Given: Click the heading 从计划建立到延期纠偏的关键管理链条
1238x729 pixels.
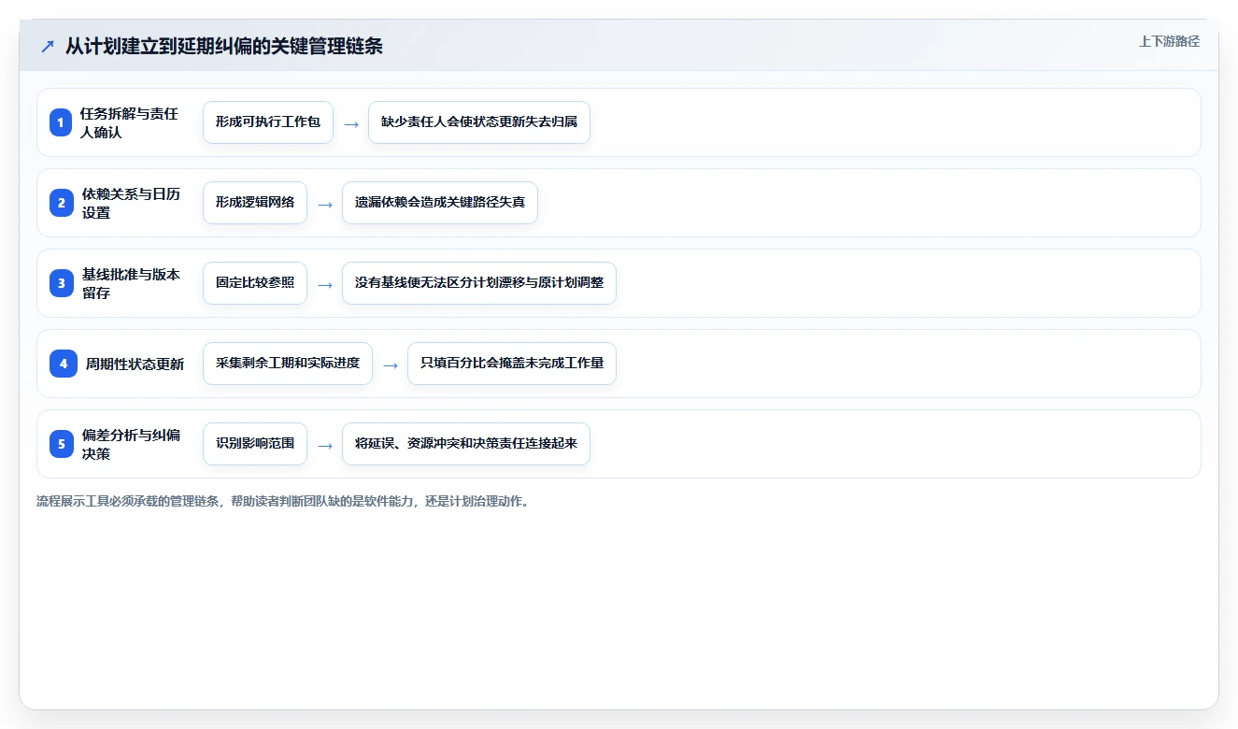Looking at the screenshot, I should click(x=224, y=47).
